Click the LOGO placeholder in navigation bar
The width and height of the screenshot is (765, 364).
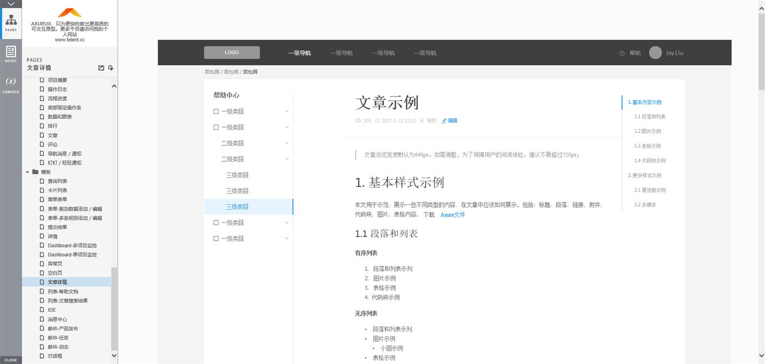[232, 53]
